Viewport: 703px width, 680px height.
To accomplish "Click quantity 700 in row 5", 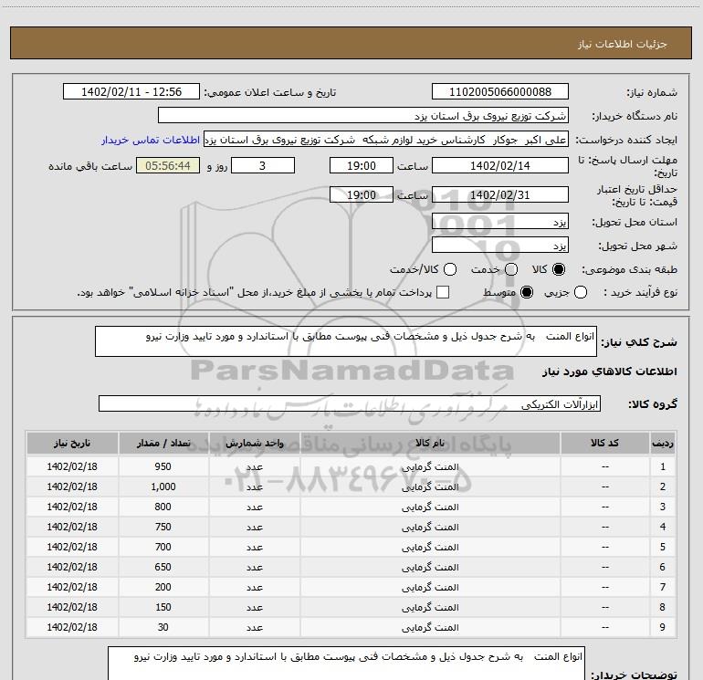I will coord(163,547).
